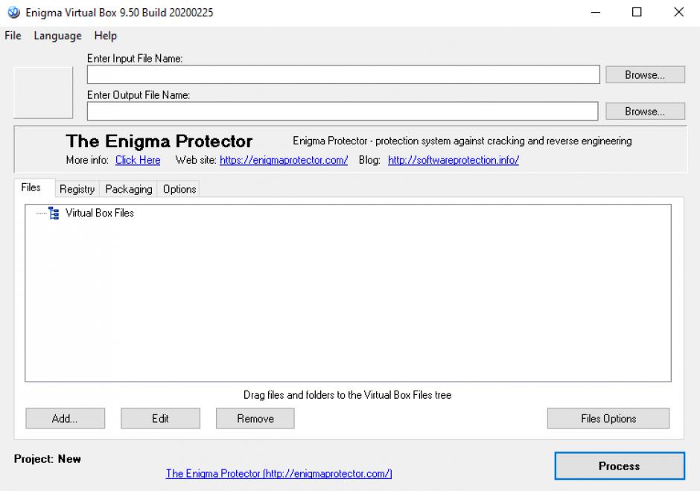Click The Enigma Protector banner heading

click(x=159, y=141)
